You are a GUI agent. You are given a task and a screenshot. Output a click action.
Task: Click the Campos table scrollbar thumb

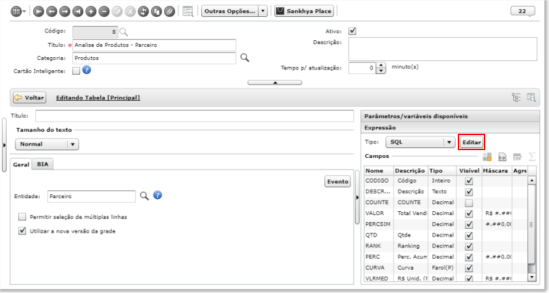[x=531, y=225]
